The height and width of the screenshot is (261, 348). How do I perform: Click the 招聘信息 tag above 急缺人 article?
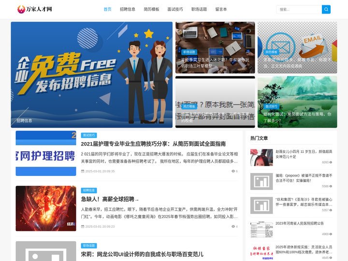click(89, 190)
